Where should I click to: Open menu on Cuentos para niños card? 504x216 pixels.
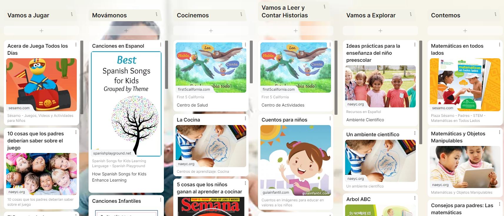(330, 118)
